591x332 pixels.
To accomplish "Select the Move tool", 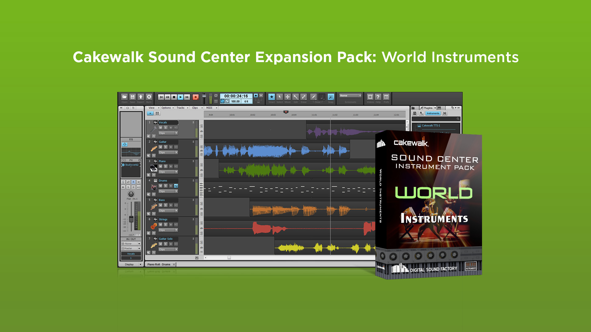I will click(x=287, y=97).
